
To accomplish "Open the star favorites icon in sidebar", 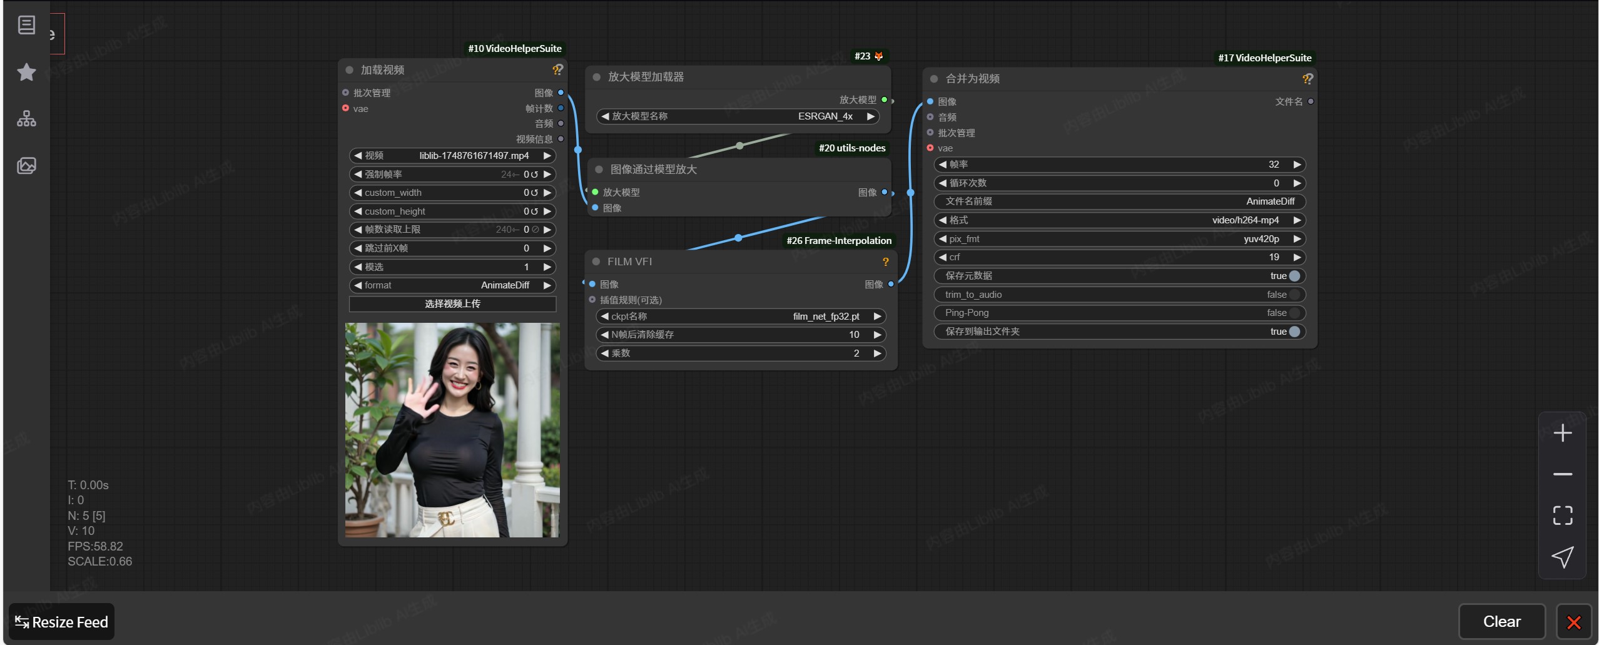I will click(x=26, y=72).
